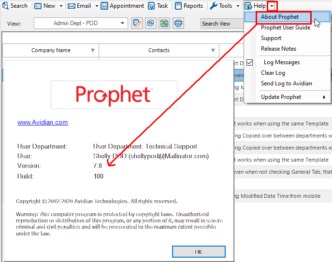Click the Reports toolbar label
The width and height of the screenshot is (332, 262).
(x=193, y=6)
